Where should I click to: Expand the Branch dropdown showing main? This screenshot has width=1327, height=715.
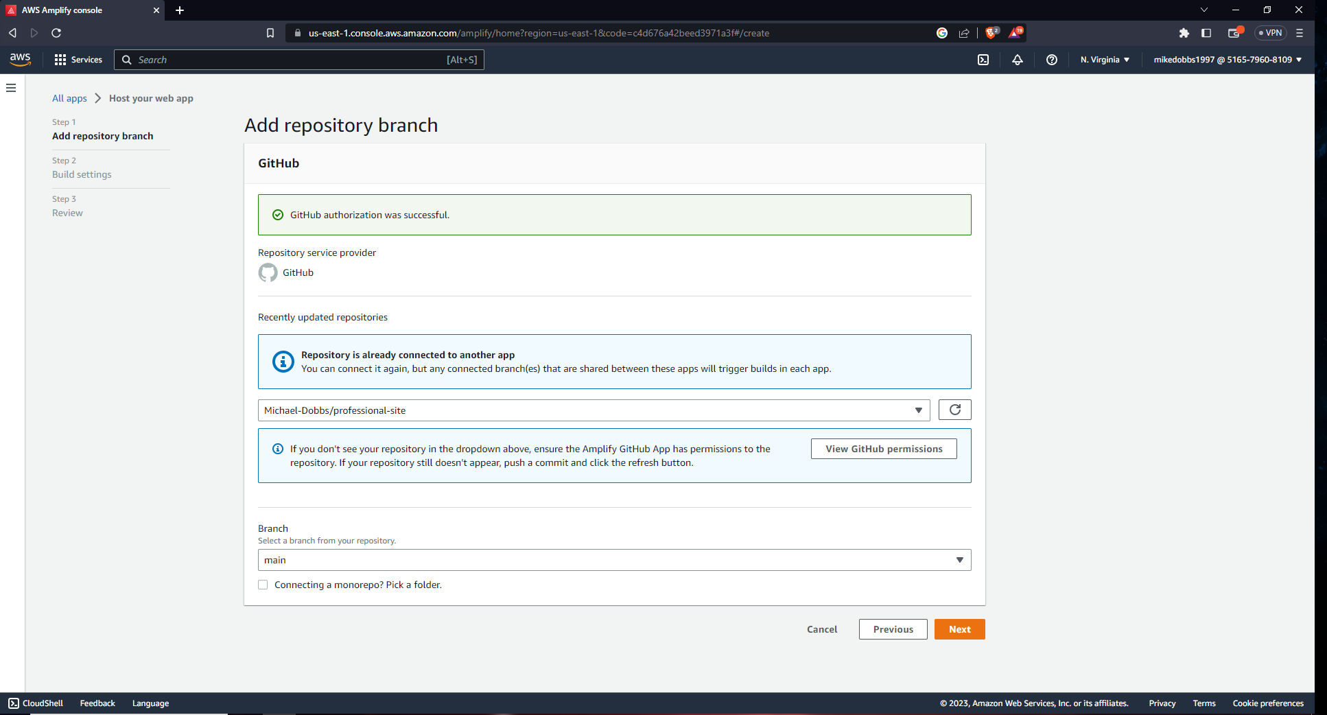pyautogui.click(x=614, y=560)
